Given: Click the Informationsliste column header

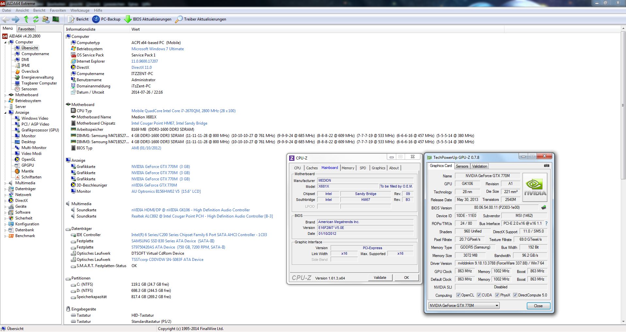Looking at the screenshot, I should (97, 29).
